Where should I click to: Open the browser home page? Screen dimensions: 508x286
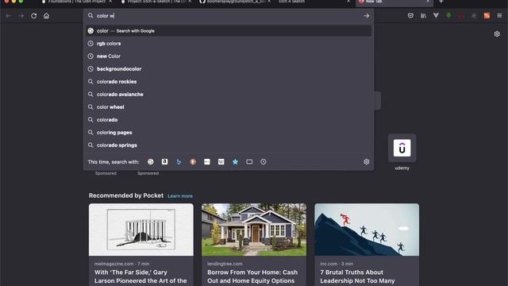(46, 16)
